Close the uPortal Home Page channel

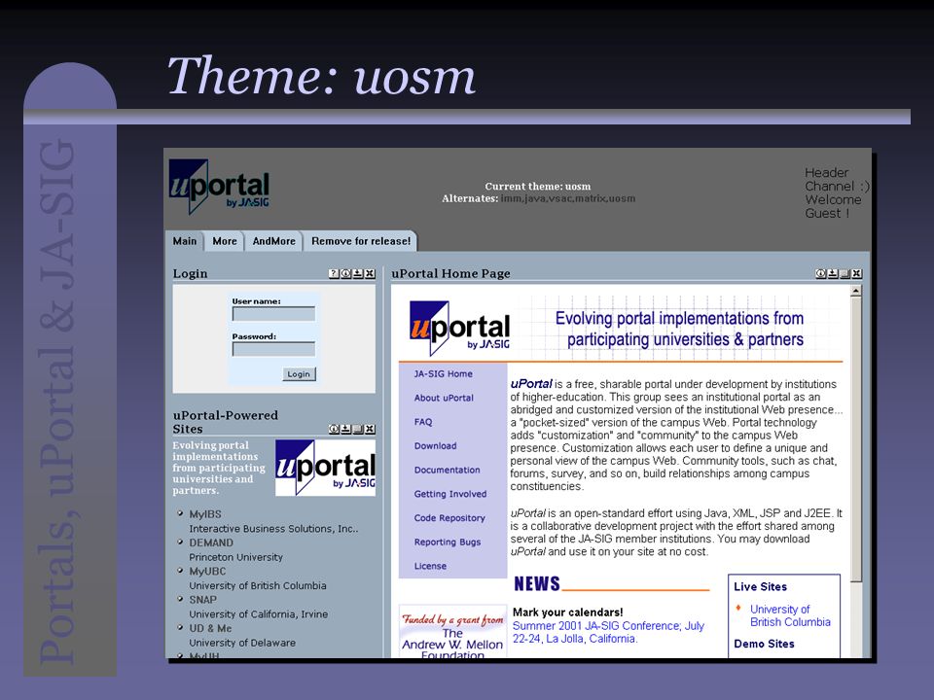coord(856,274)
